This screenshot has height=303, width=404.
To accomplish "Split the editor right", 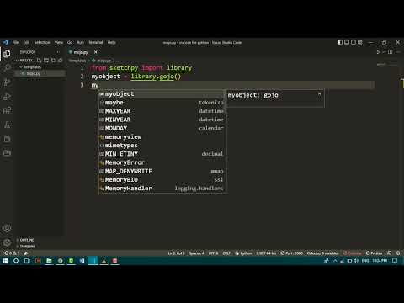I will tap(390, 52).
